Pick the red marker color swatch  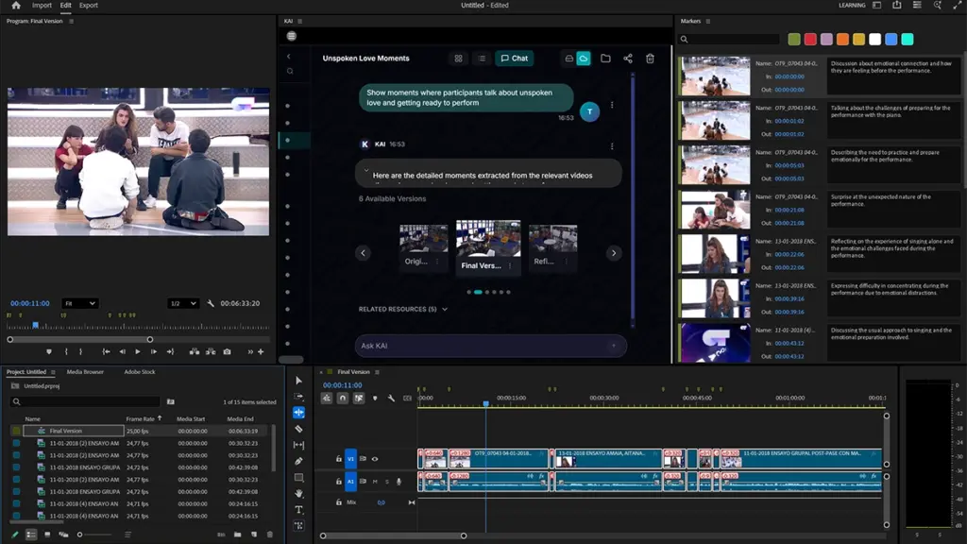(x=810, y=39)
